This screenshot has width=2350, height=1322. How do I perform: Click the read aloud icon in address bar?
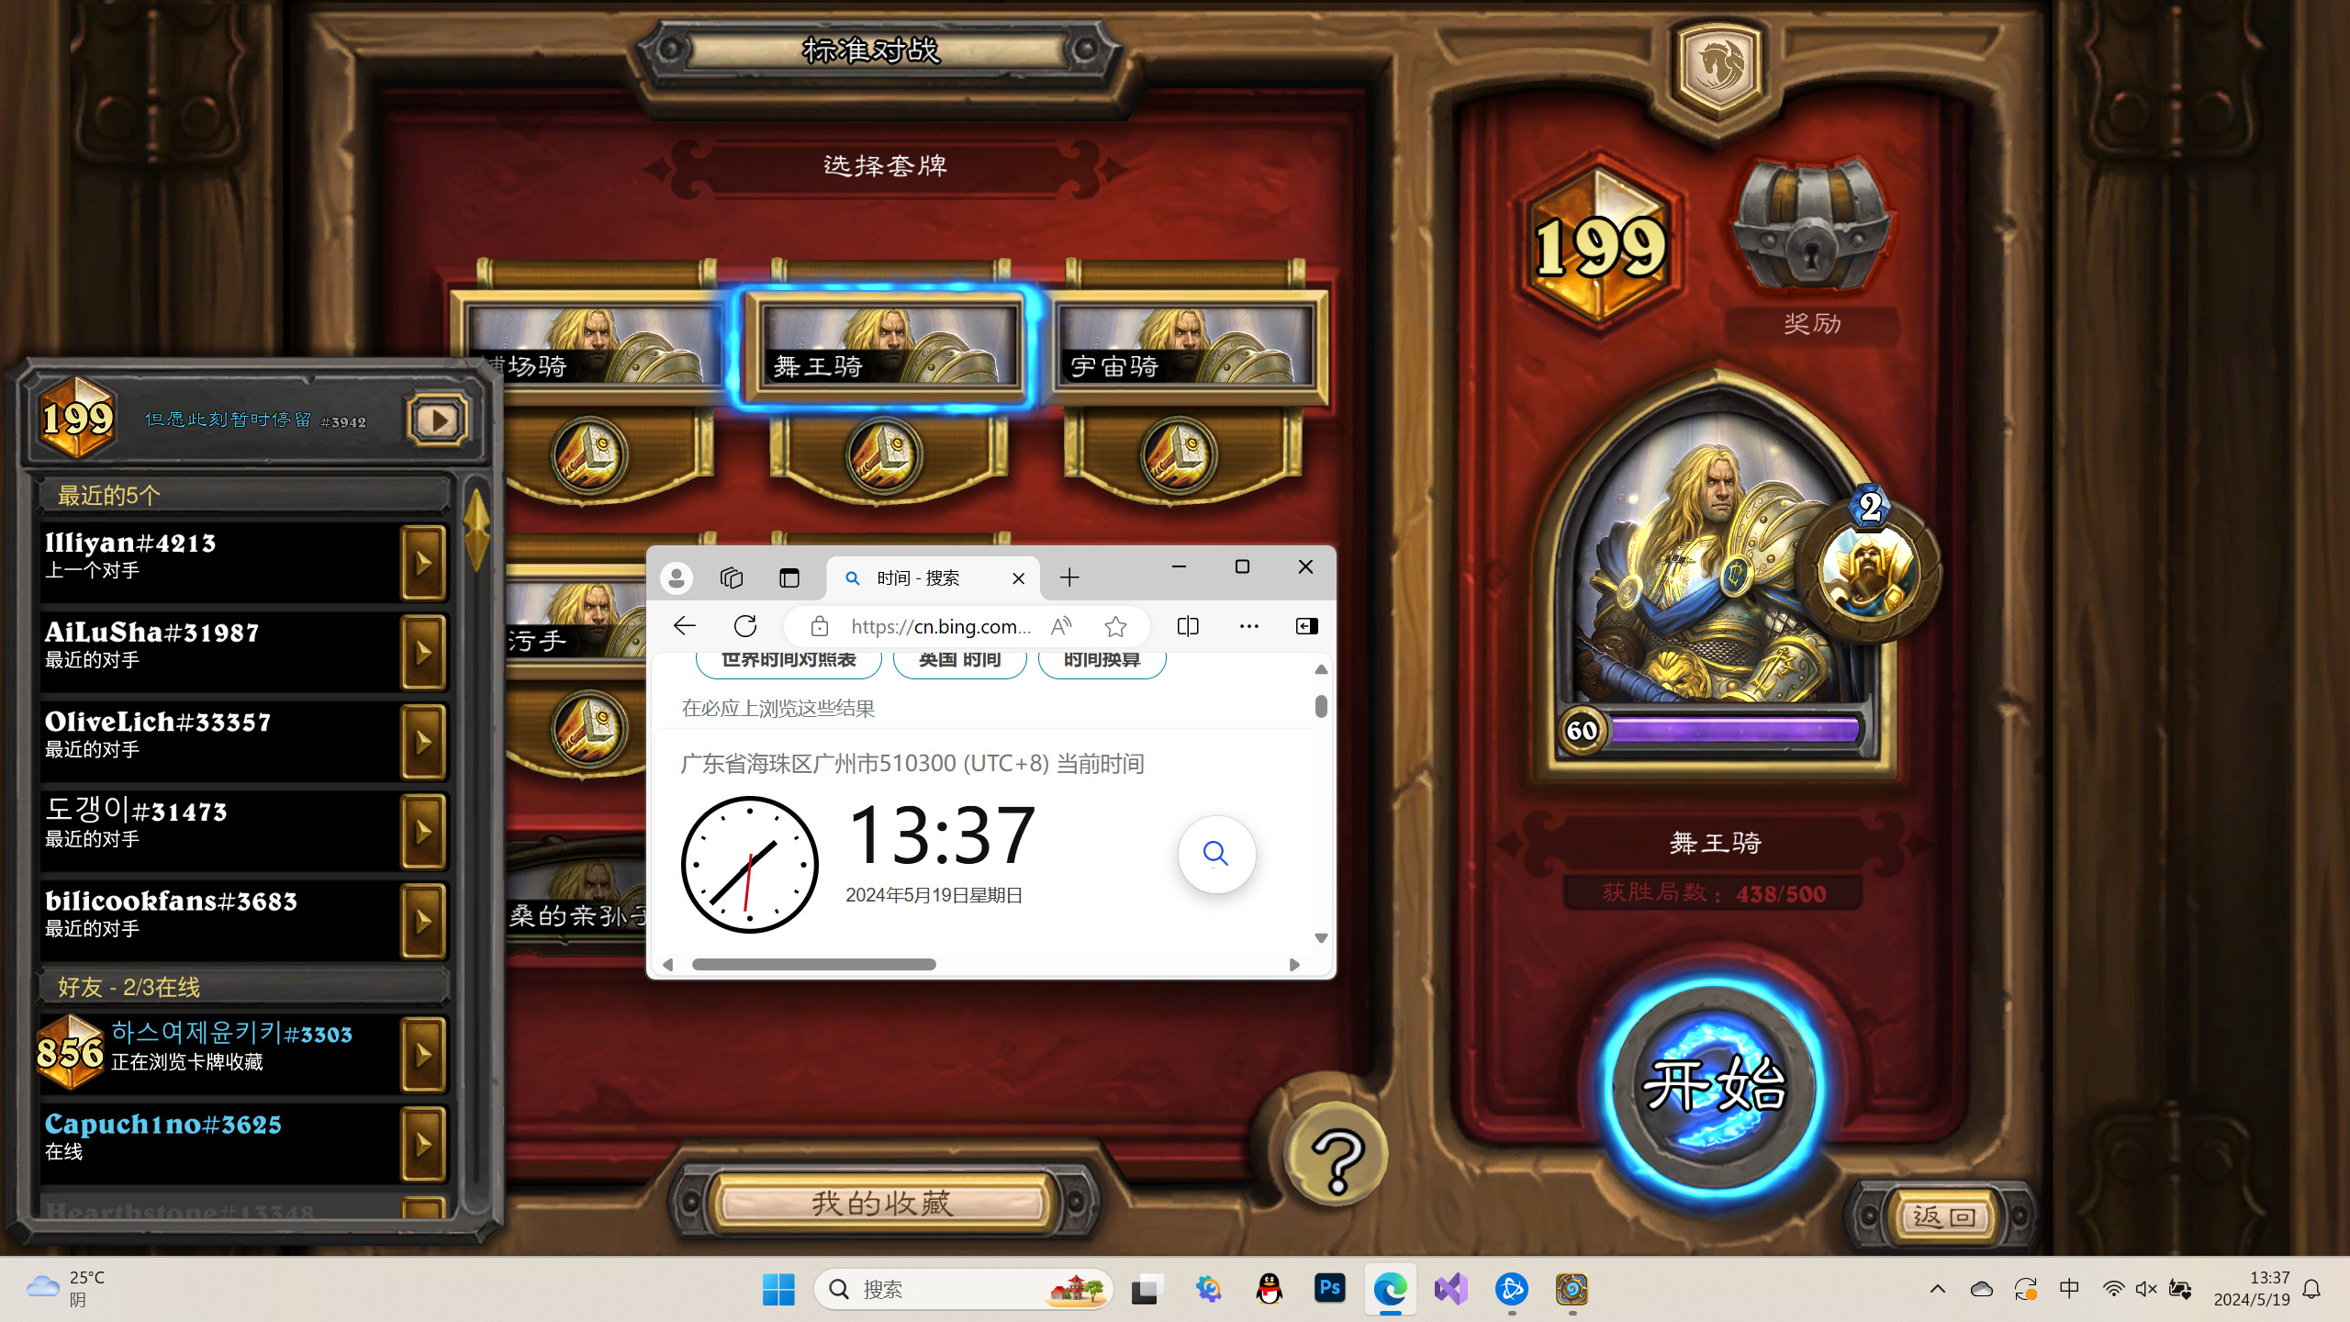pyautogui.click(x=1061, y=626)
